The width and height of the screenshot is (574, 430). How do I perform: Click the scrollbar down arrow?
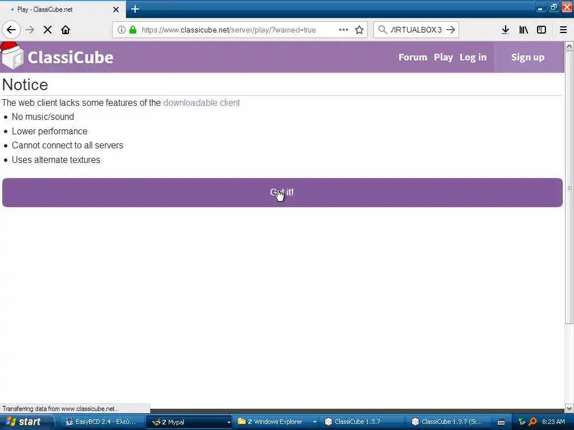click(569, 408)
